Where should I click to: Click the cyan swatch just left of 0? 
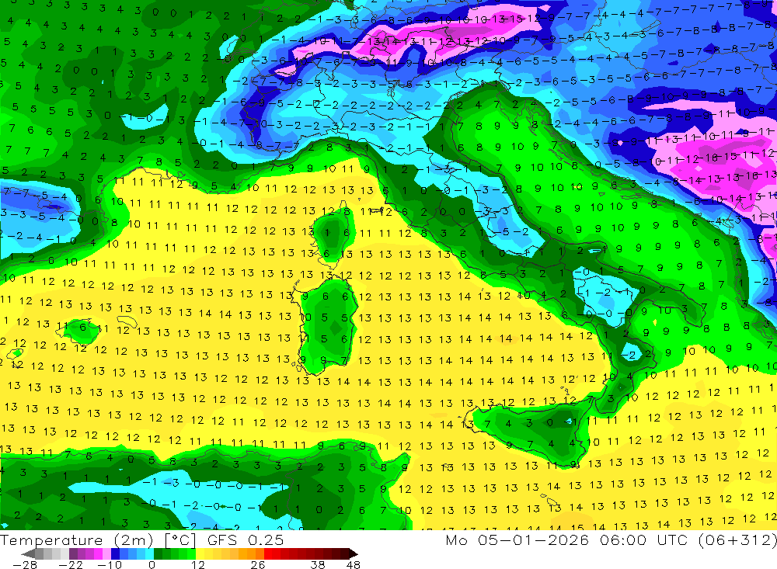click(x=150, y=553)
